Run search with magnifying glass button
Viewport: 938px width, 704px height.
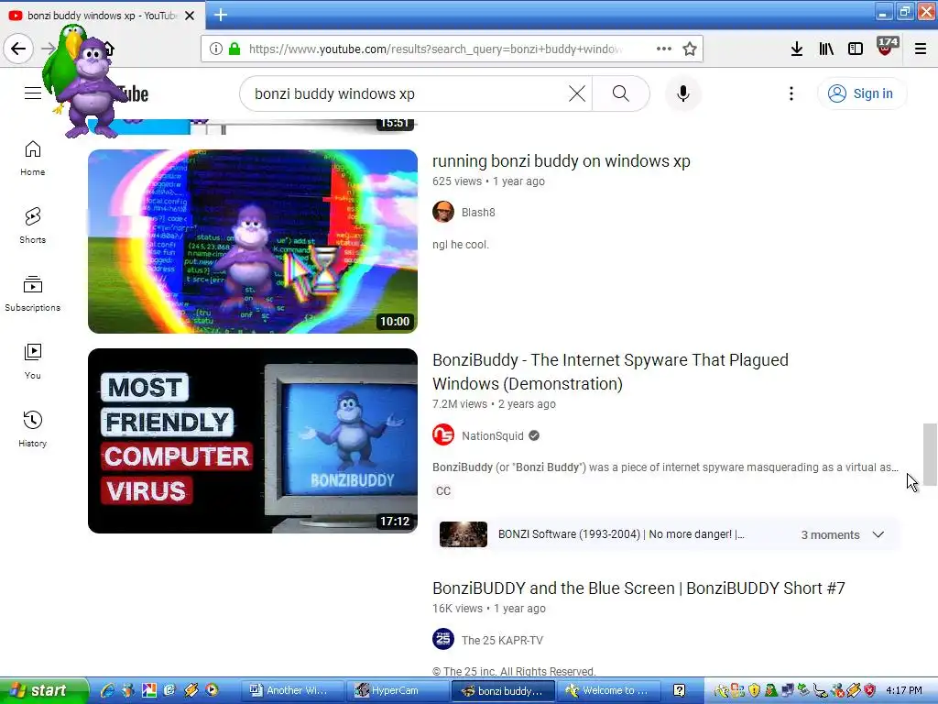tap(621, 94)
